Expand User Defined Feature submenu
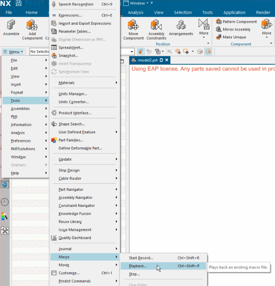This screenshot has height=286, width=275. pos(84,132)
